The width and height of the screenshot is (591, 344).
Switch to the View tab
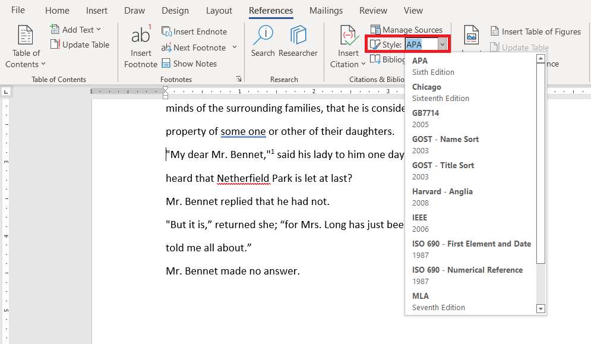413,11
